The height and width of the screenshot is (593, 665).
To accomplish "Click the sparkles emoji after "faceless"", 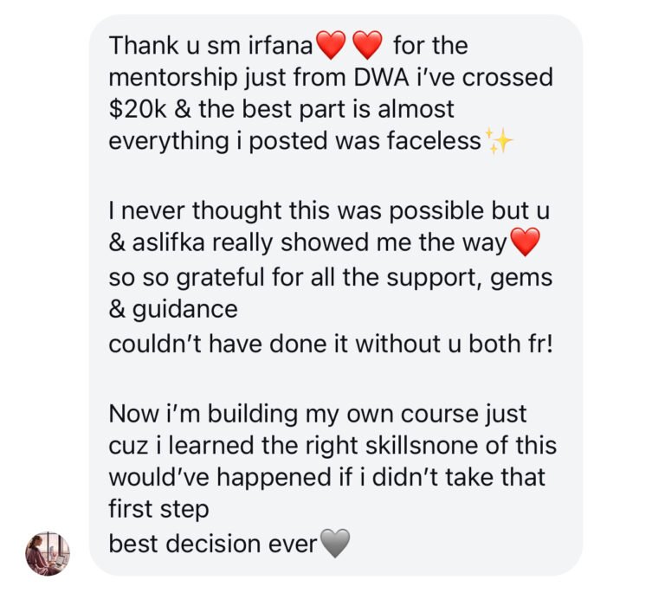I will coord(500,141).
